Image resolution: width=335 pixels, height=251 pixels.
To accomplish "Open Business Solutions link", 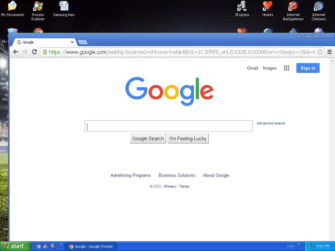I will (x=177, y=176).
